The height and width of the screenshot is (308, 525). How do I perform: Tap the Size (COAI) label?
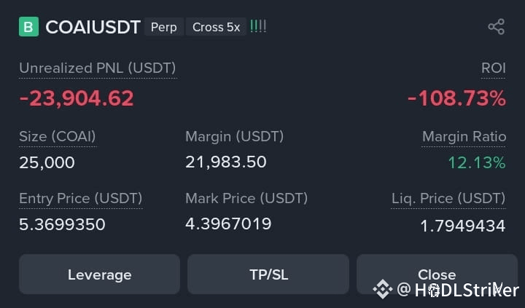coord(58,136)
